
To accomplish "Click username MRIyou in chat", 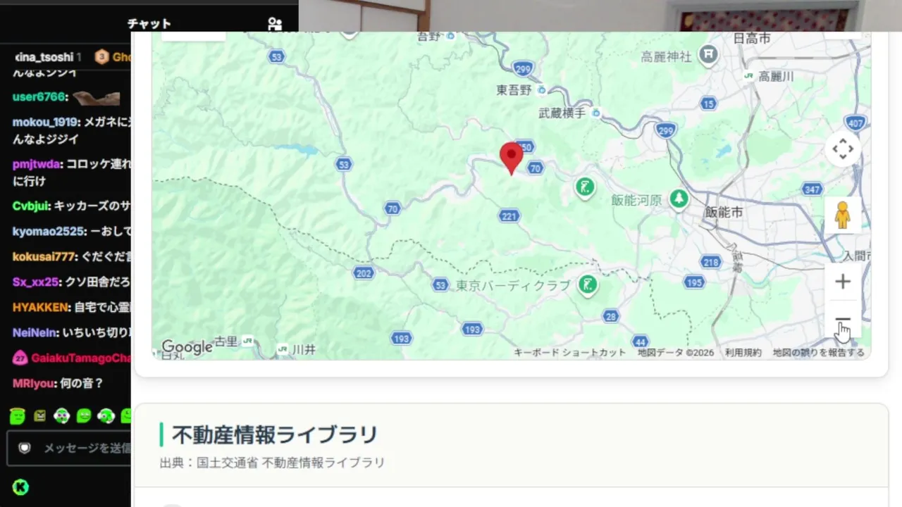I will [33, 383].
